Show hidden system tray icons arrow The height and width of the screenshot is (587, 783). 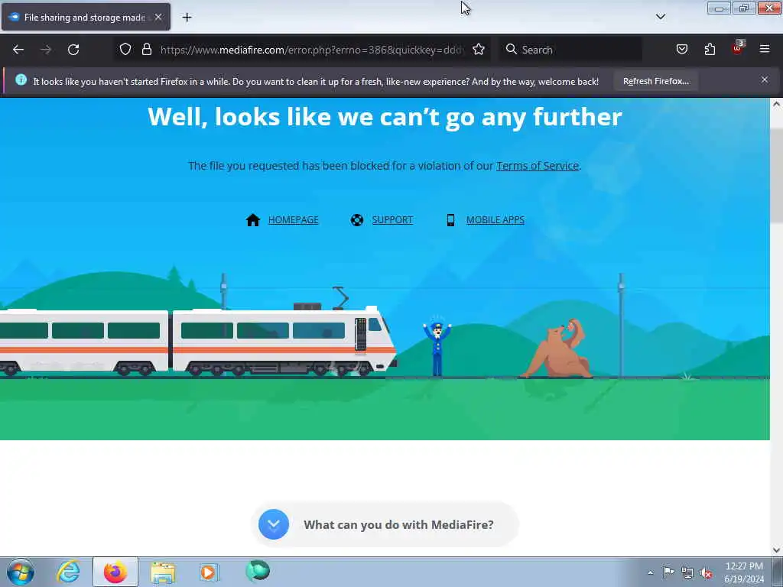pyautogui.click(x=650, y=572)
